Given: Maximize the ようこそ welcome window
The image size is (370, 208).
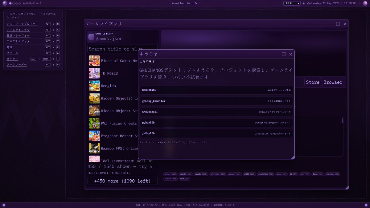Looking at the screenshot, I should pos(284,54).
